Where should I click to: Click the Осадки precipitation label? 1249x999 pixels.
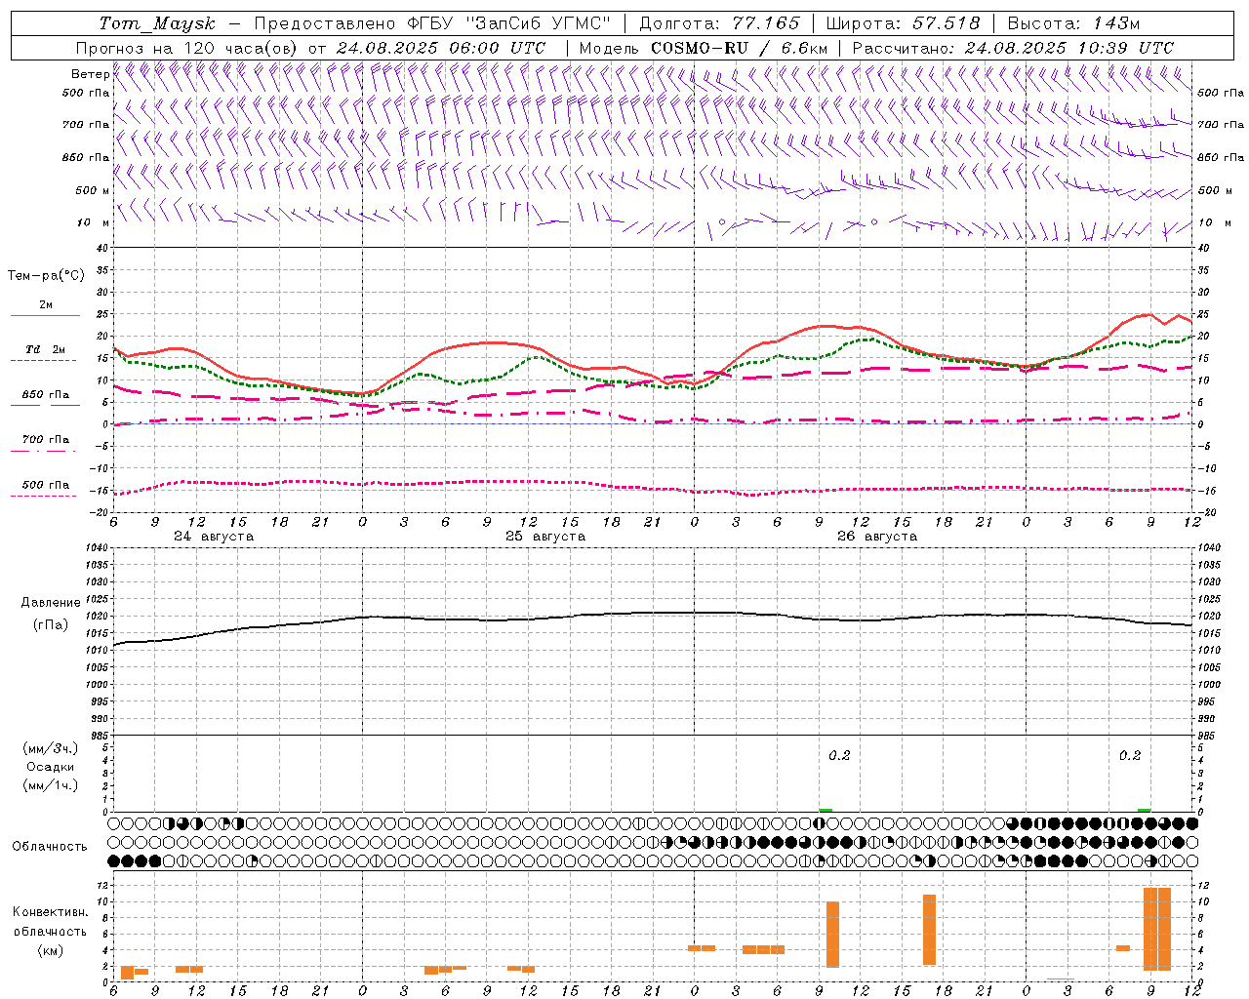(50, 767)
